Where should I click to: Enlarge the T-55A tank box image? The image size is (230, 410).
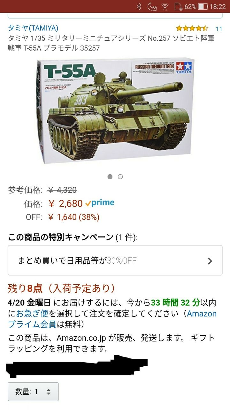point(115,111)
